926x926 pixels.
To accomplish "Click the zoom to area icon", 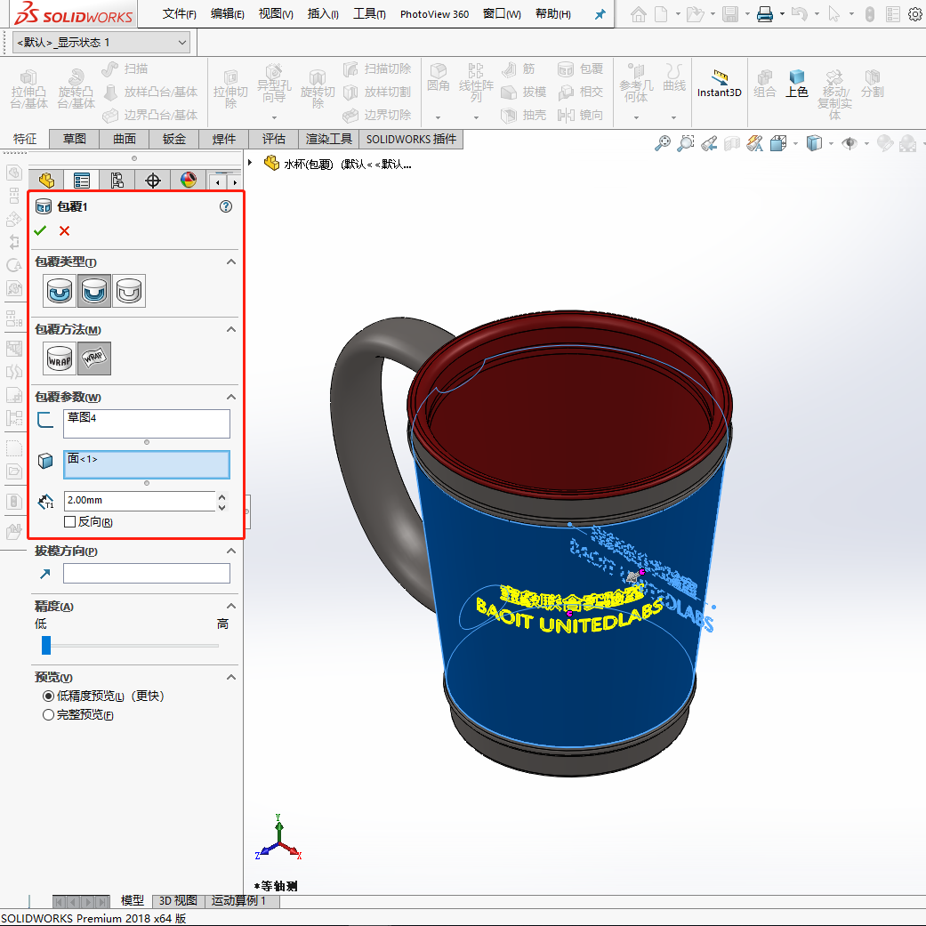I will [x=686, y=143].
